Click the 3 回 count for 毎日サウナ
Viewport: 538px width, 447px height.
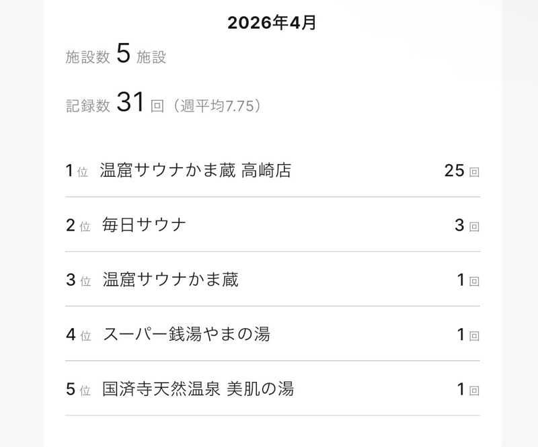467,225
